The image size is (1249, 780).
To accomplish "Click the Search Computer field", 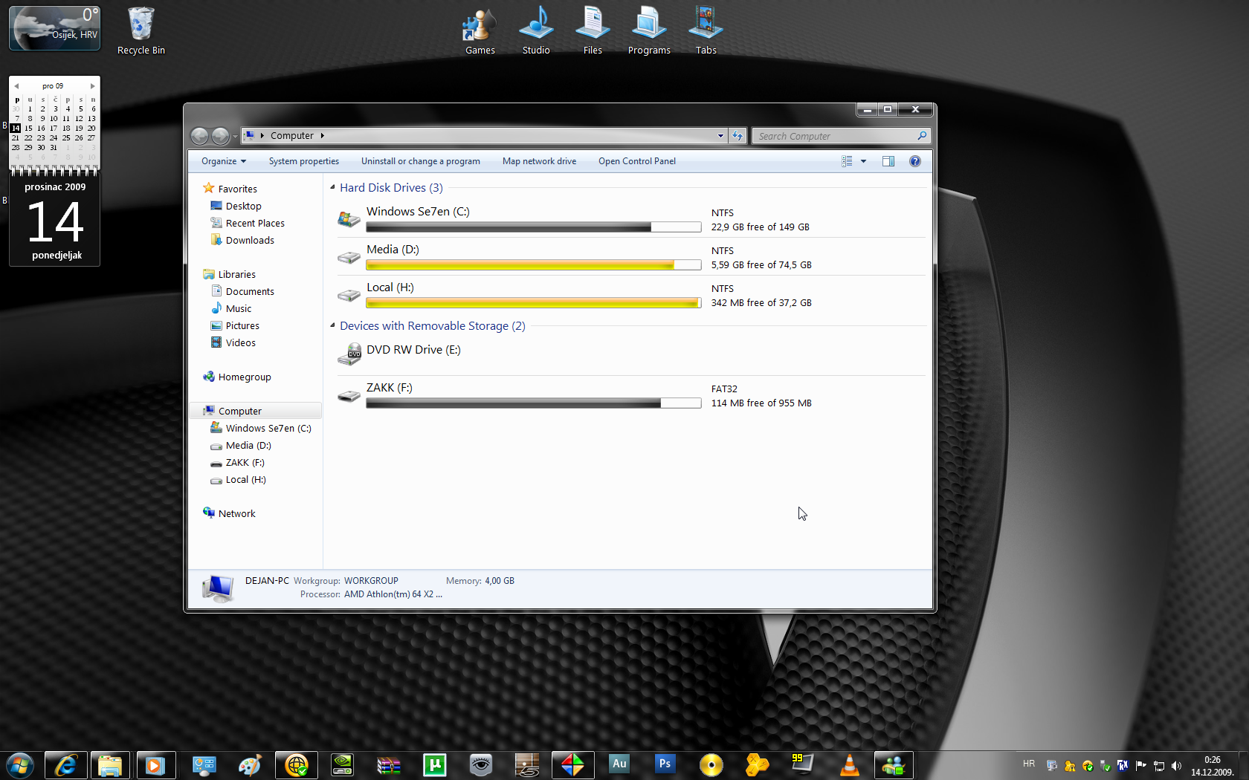I will (x=841, y=136).
